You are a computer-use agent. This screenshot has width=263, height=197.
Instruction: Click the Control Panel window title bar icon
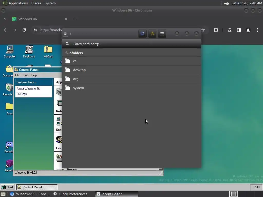point(16,70)
